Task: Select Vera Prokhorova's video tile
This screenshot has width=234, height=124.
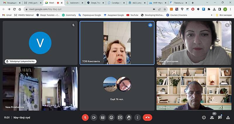Action: tap(40, 89)
